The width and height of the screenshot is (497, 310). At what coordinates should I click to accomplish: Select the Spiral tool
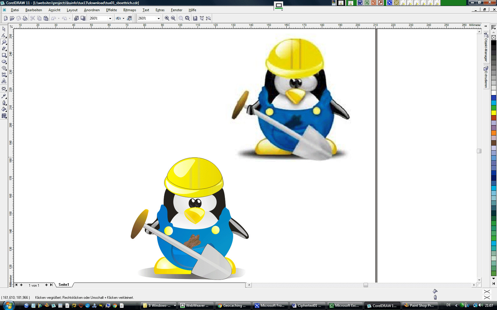pyautogui.click(x=4, y=68)
